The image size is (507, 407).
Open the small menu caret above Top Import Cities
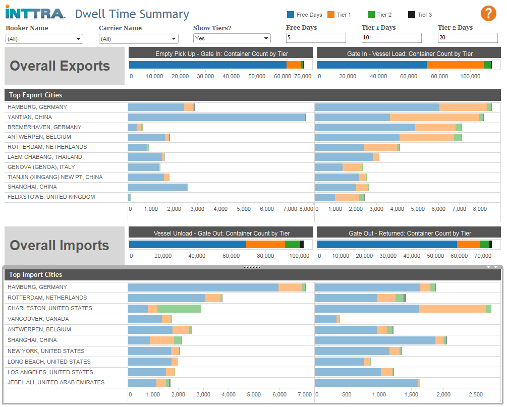pyautogui.click(x=488, y=267)
